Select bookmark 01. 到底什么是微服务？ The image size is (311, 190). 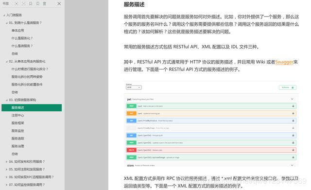pyautogui.click(x=25, y=23)
